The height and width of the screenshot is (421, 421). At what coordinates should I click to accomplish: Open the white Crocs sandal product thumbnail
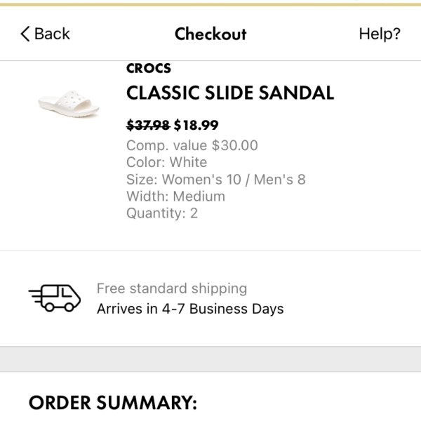69,104
